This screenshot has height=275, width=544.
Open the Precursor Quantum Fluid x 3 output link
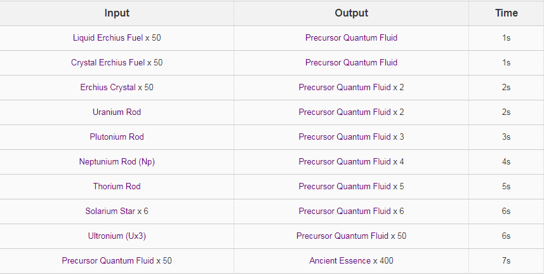pos(346,137)
